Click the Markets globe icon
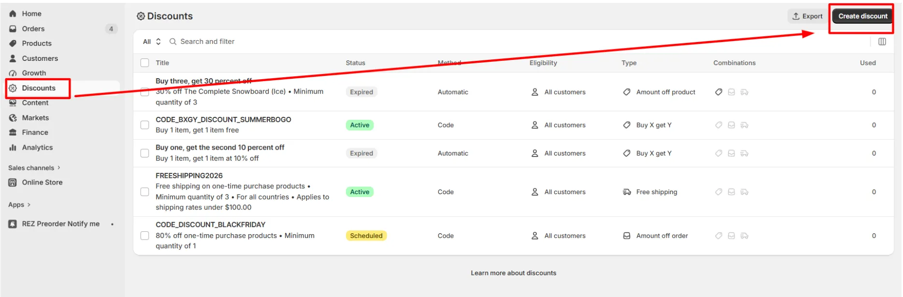 pos(13,118)
